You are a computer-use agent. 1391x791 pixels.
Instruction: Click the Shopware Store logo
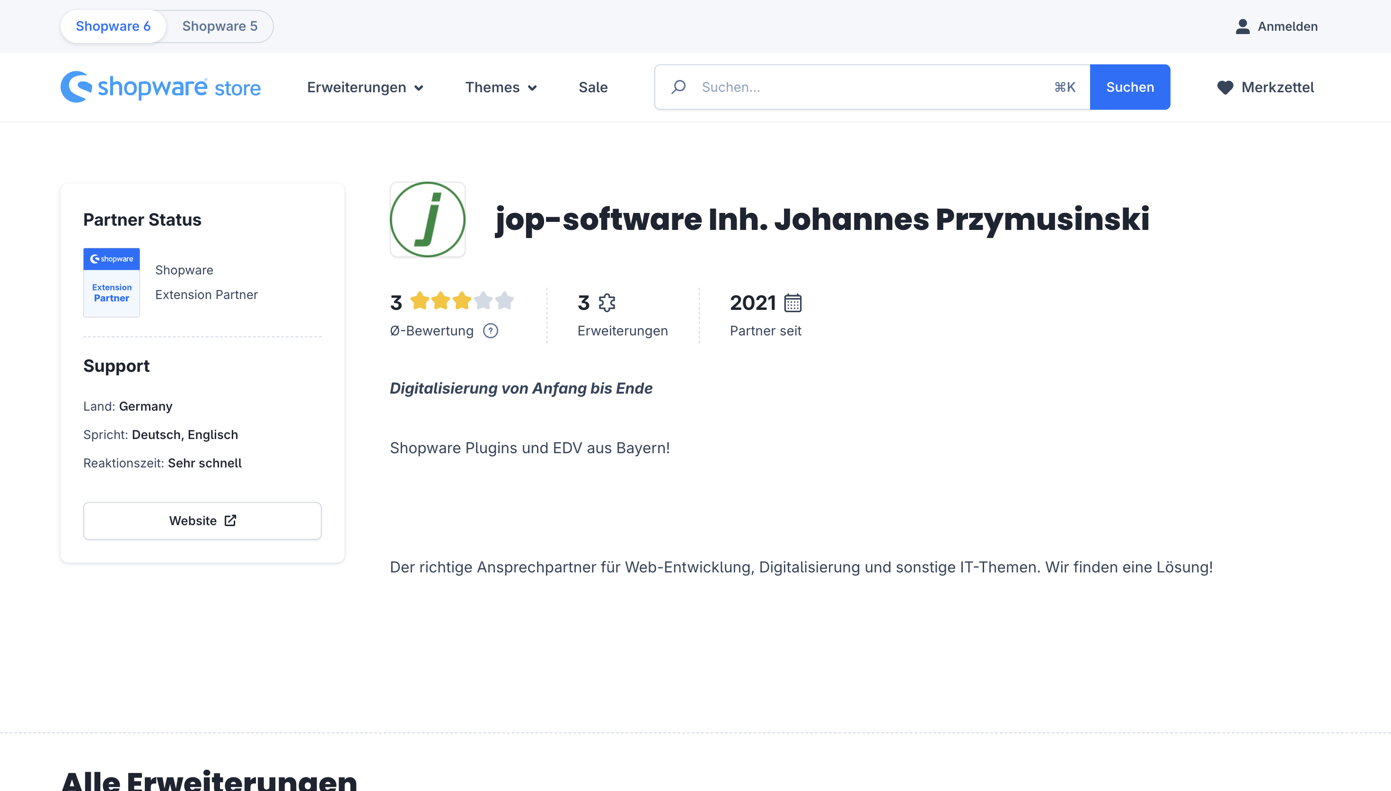[160, 87]
